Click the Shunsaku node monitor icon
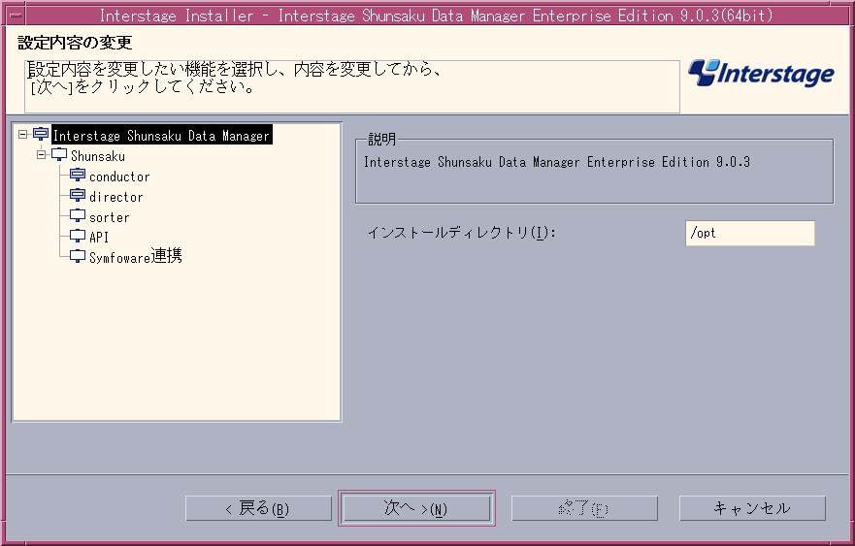The width and height of the screenshot is (855, 546). click(59, 155)
